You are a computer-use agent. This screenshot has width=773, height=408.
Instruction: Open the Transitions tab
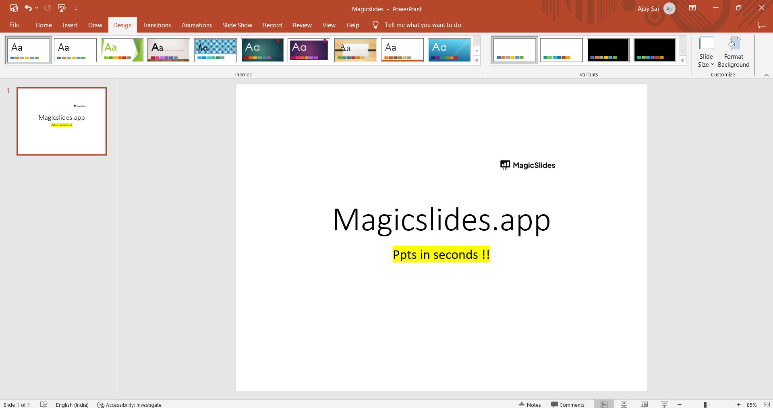(157, 25)
